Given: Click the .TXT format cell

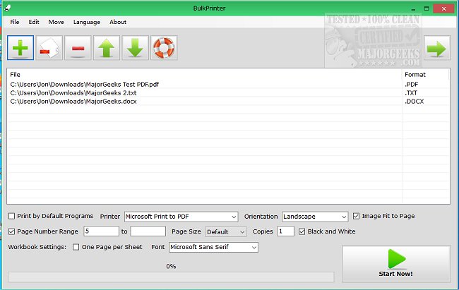Looking at the screenshot, I should pos(425,92).
